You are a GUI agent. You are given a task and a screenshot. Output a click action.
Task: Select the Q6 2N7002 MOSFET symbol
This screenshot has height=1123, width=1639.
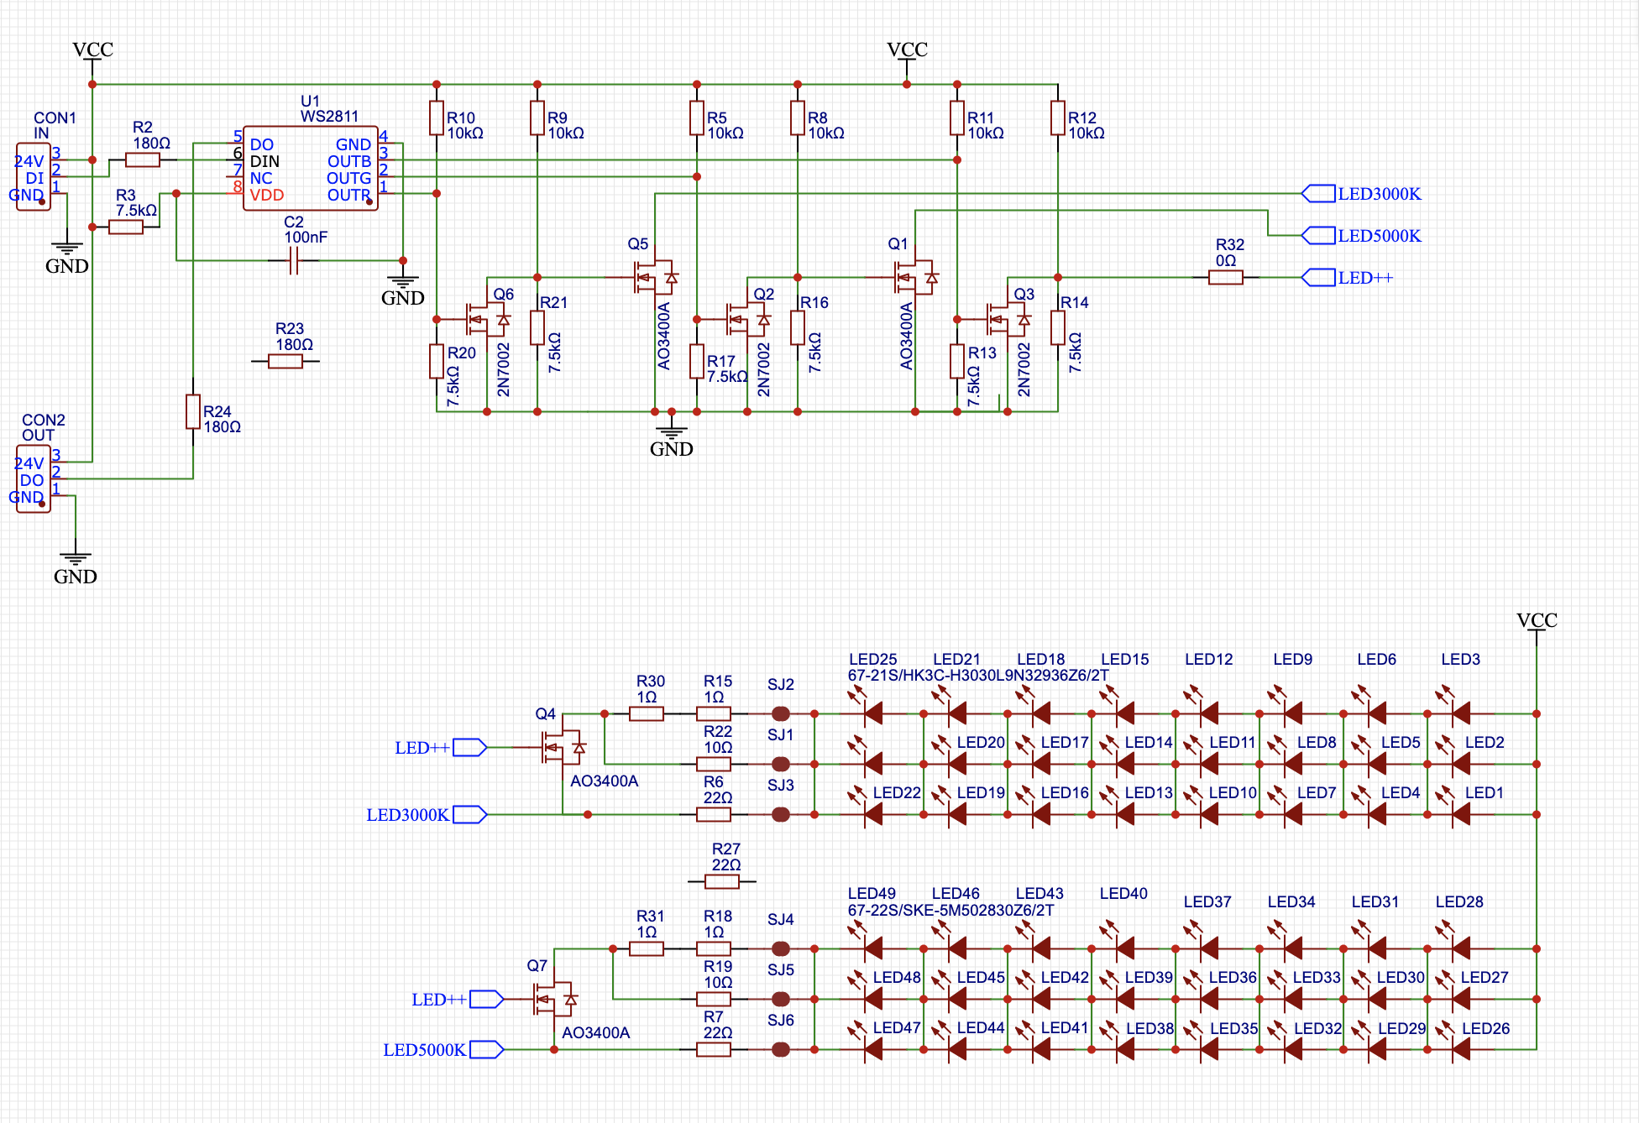(x=489, y=319)
